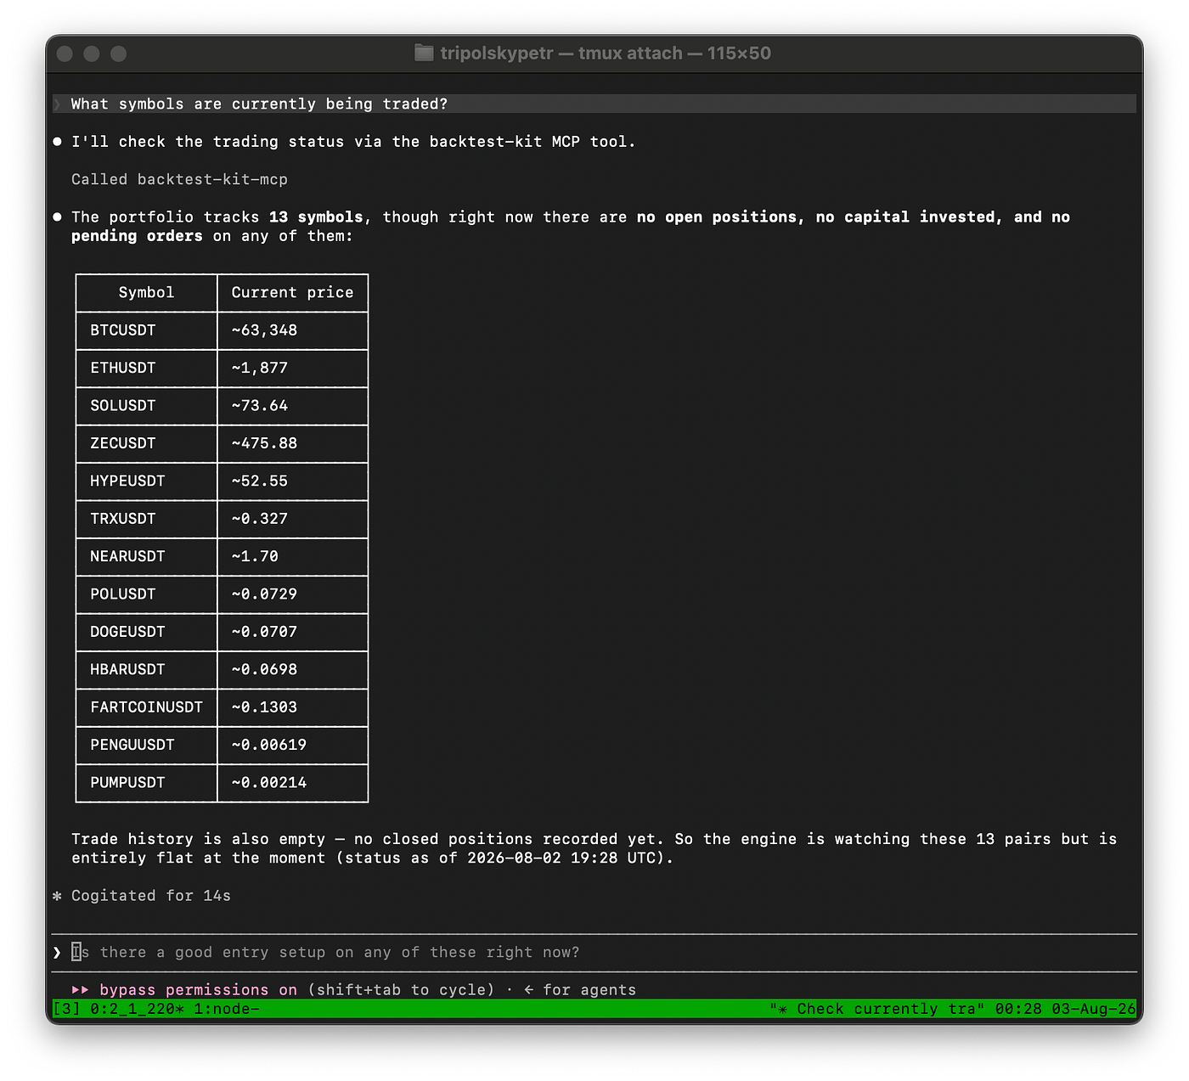Click the bold '13 symbols' text

316,217
